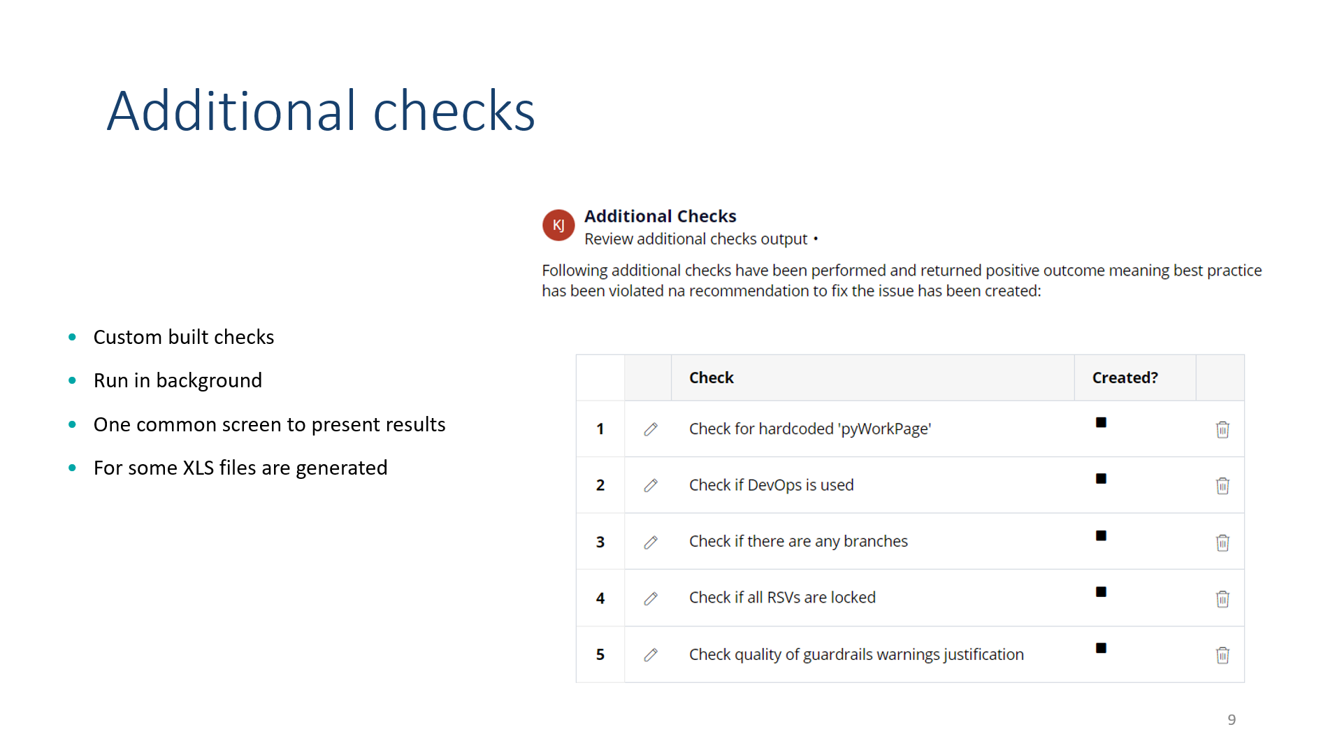
Task: Click the 'Created?' column header
Action: click(x=1125, y=377)
